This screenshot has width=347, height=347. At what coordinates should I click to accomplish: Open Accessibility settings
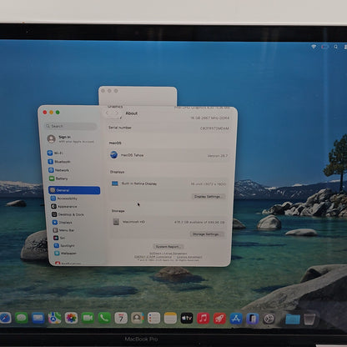(x=64, y=199)
